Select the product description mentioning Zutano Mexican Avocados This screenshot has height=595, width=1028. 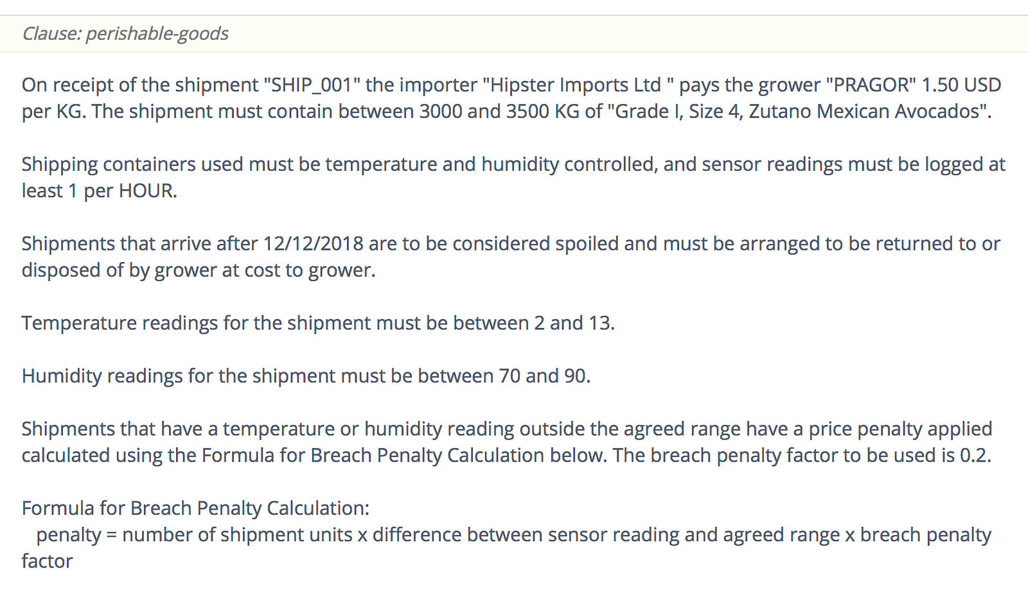[802, 112]
